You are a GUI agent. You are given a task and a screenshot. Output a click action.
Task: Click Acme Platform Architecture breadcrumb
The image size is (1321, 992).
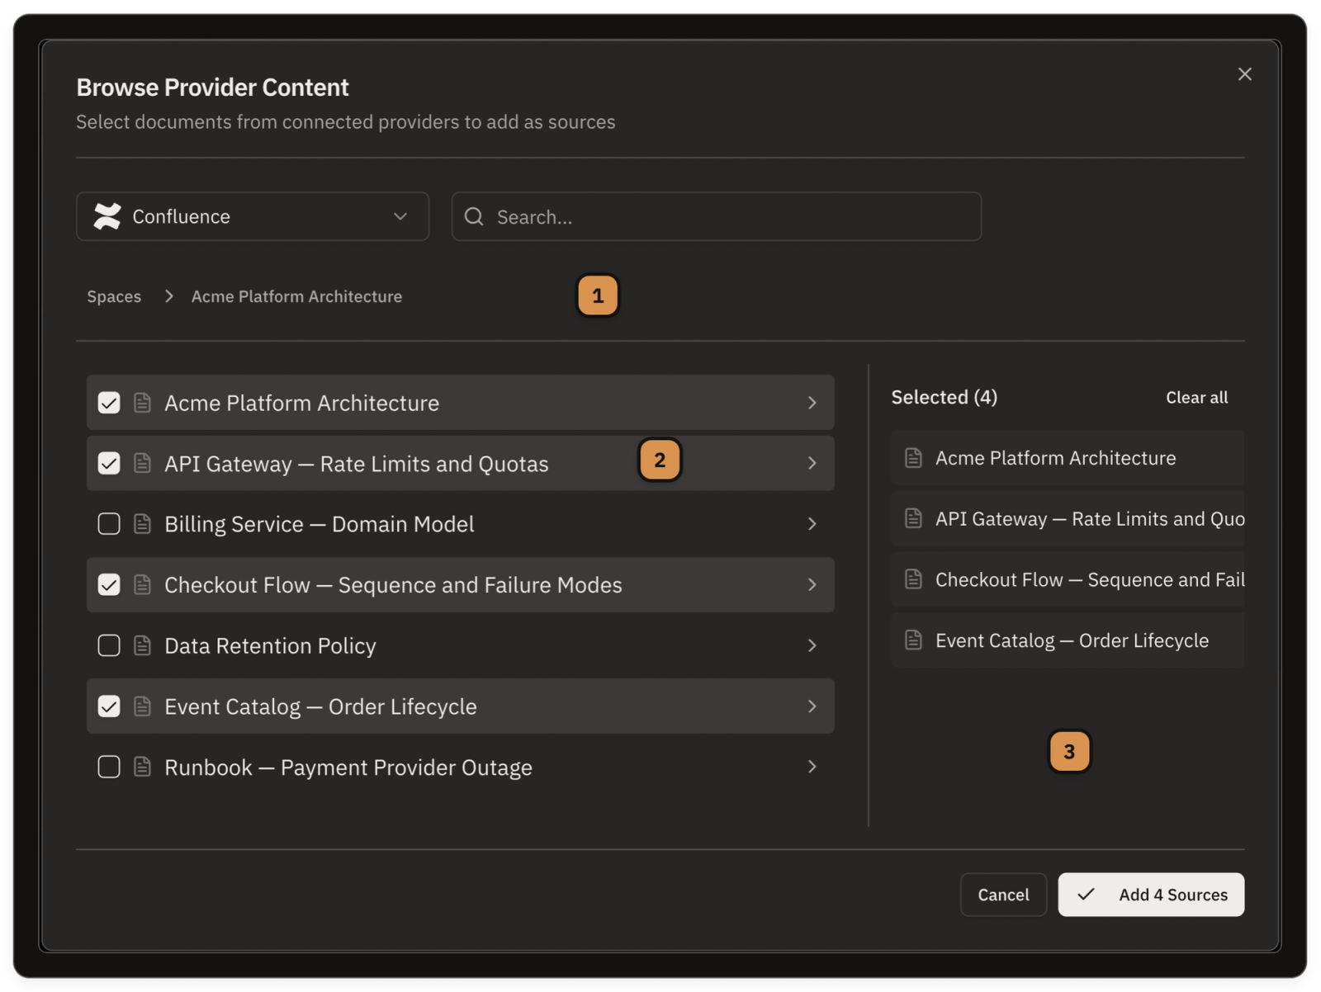pyautogui.click(x=296, y=296)
